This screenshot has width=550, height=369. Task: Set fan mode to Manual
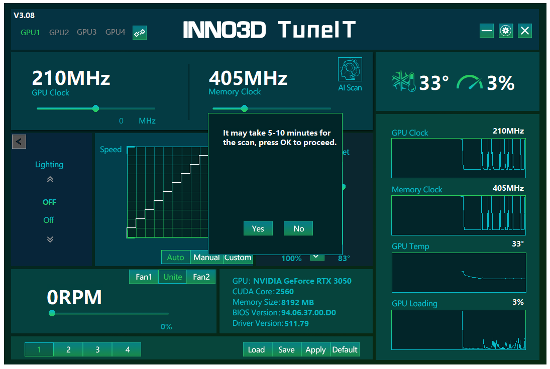(206, 257)
